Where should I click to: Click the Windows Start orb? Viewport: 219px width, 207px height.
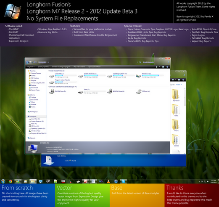point(3,181)
